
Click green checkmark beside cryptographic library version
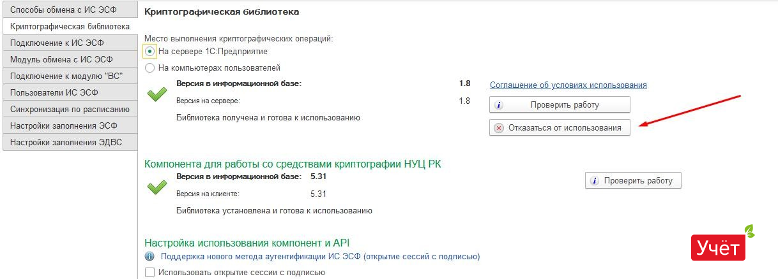pyautogui.click(x=156, y=95)
